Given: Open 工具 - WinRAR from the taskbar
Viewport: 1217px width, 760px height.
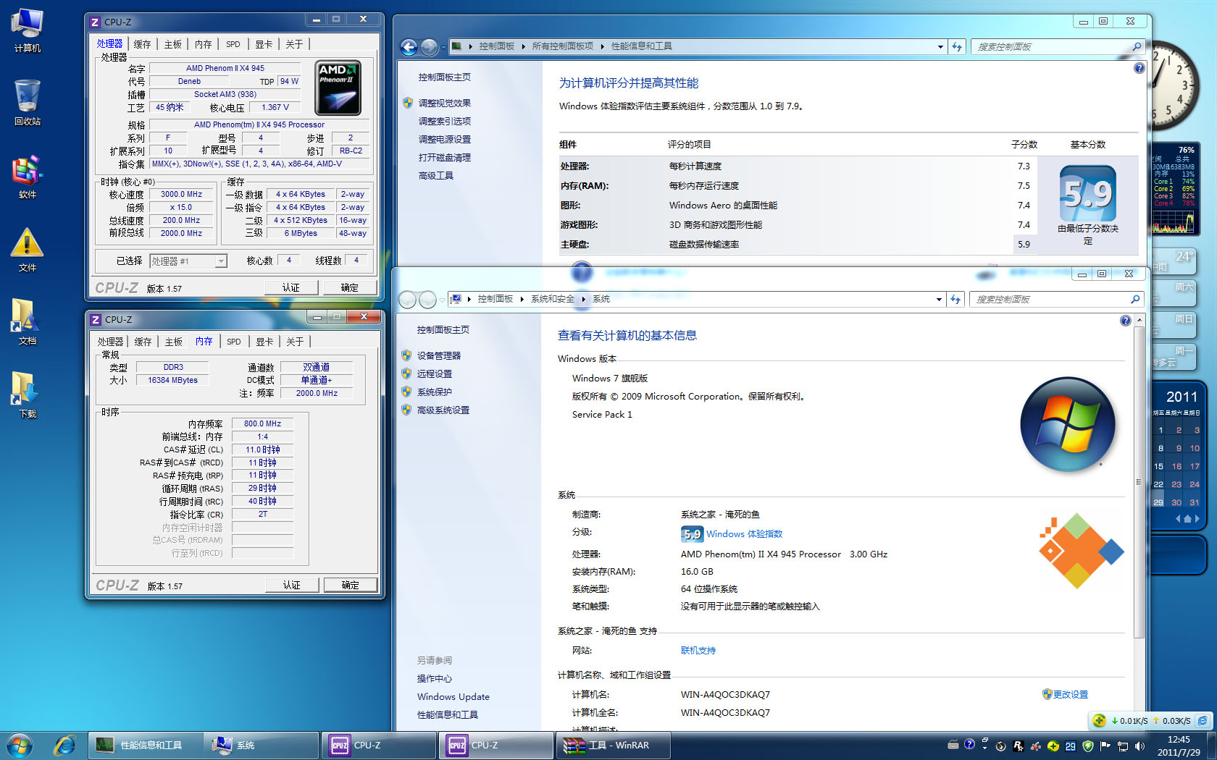Looking at the screenshot, I should coord(613,745).
